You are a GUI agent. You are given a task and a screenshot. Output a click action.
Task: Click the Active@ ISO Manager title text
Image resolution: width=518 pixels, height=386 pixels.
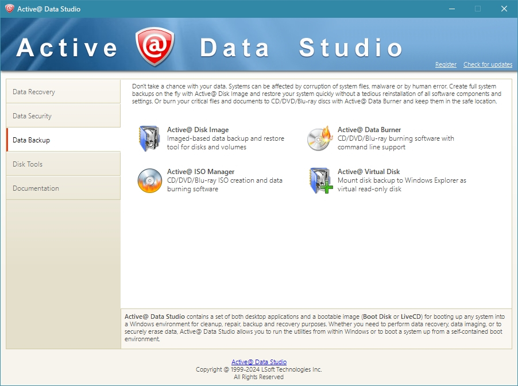coord(200,172)
